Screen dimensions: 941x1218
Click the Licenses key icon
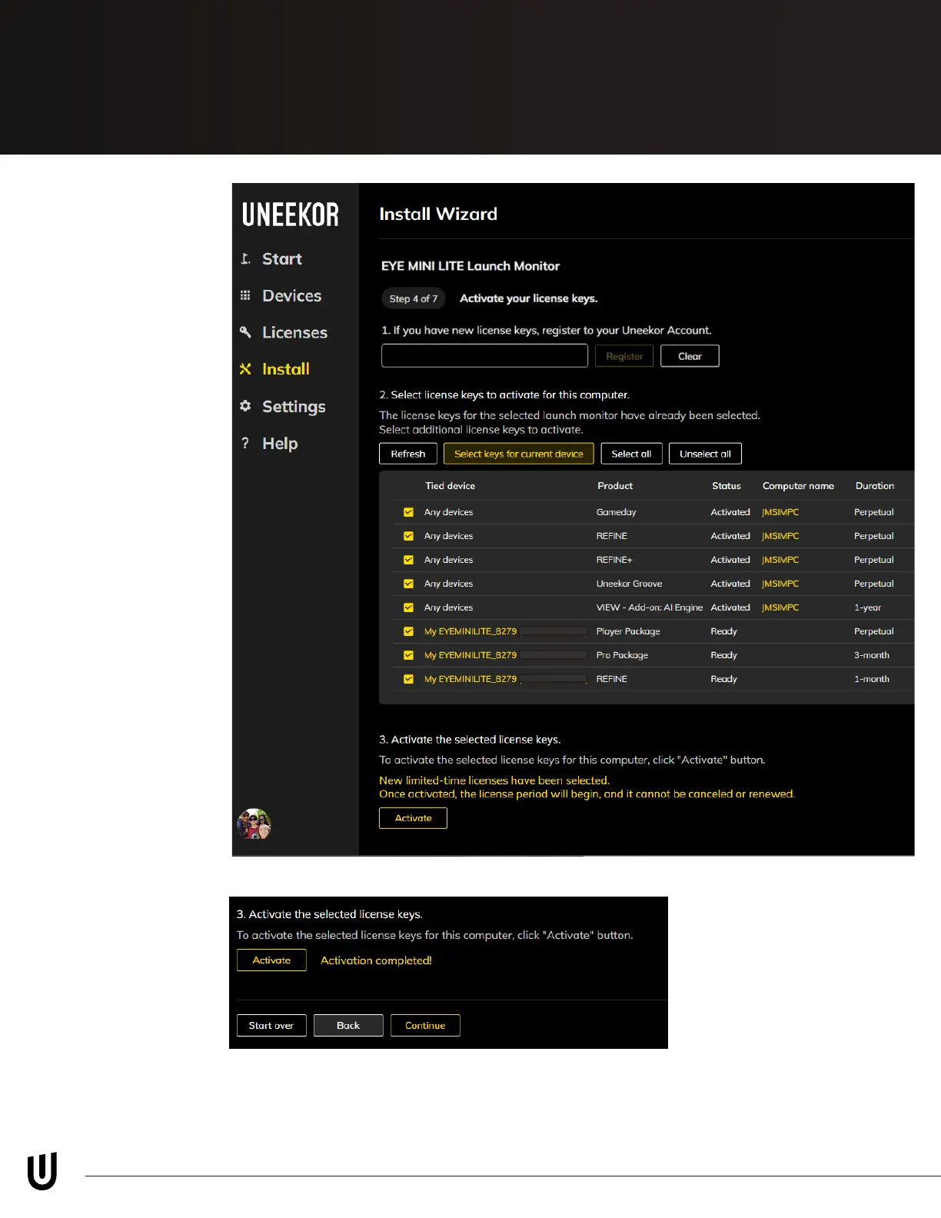[245, 332]
